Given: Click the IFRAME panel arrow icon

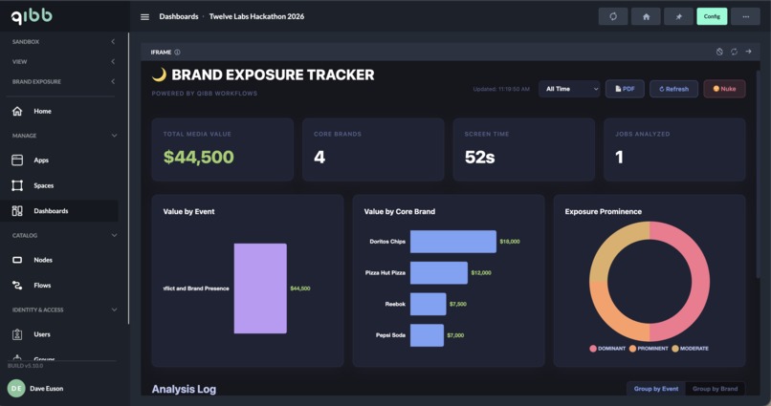Looking at the screenshot, I should click(x=748, y=52).
